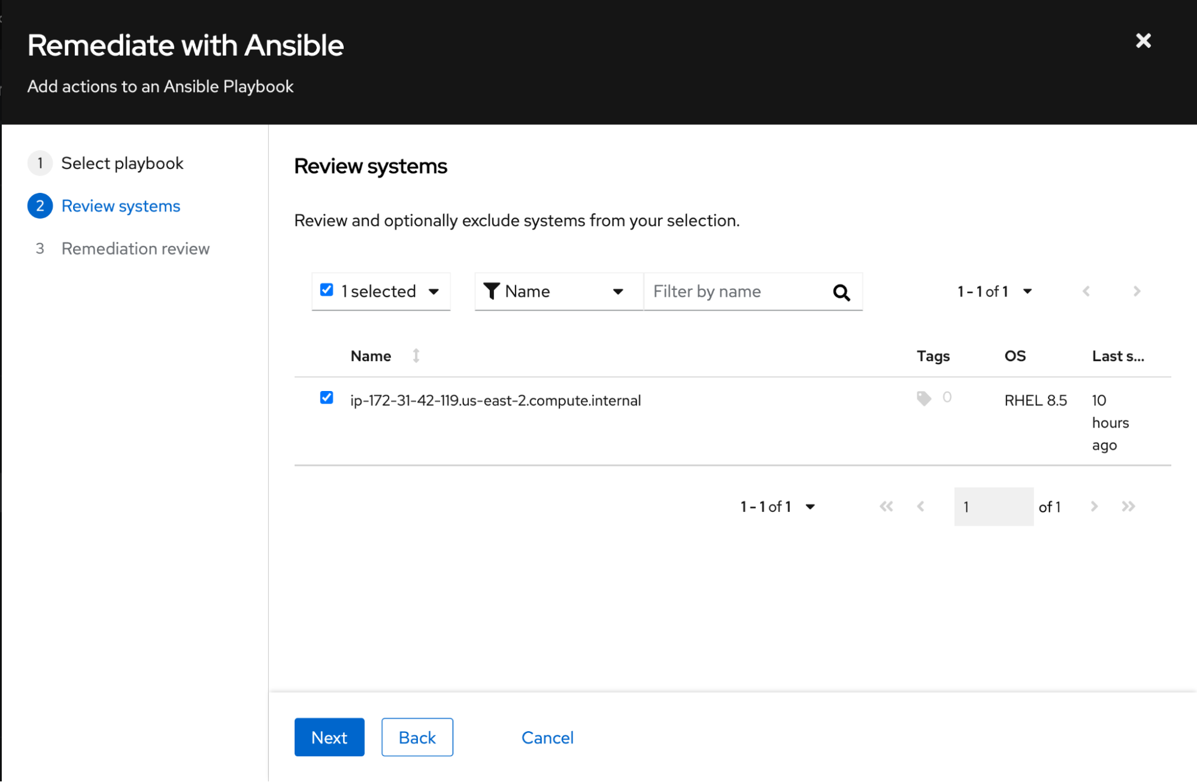Image resolution: width=1197 pixels, height=782 pixels.
Task: Go to Select playbook step
Action: (x=122, y=163)
